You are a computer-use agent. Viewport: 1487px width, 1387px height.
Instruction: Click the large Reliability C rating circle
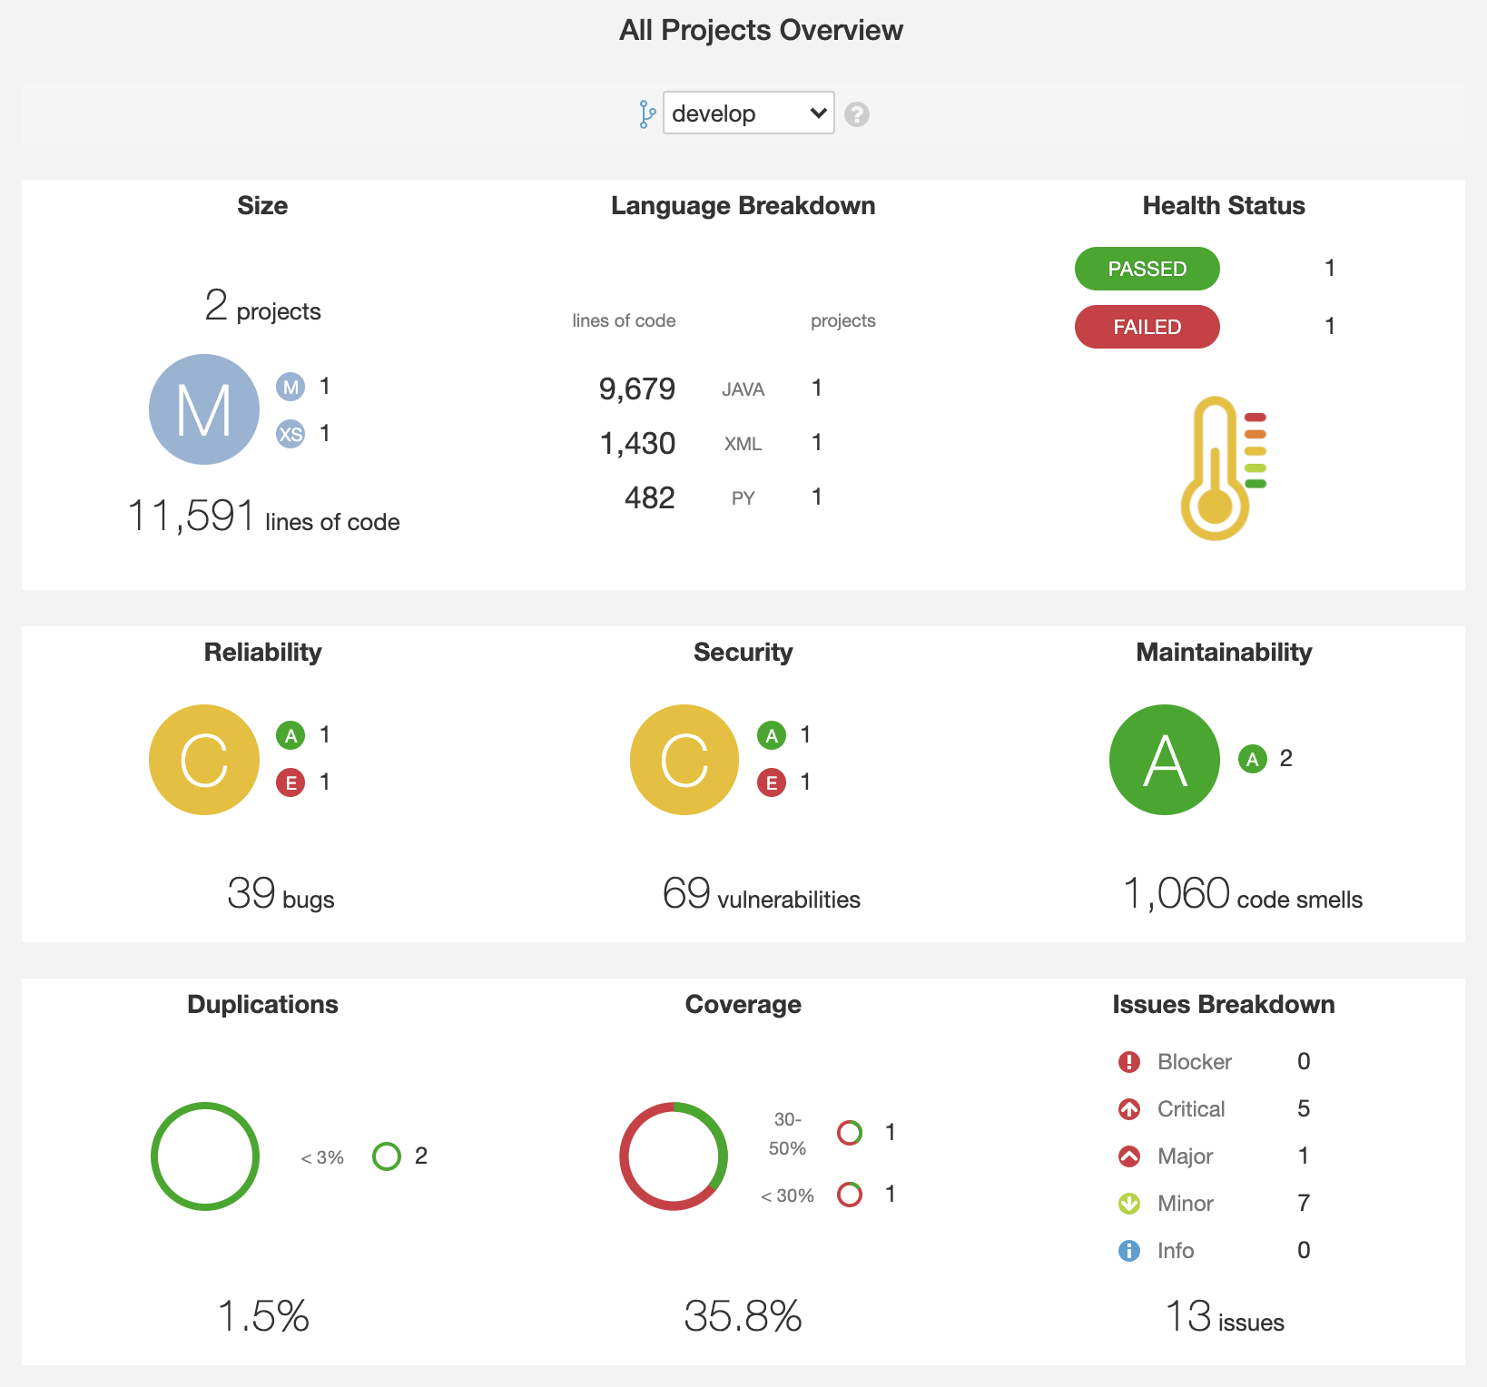204,760
